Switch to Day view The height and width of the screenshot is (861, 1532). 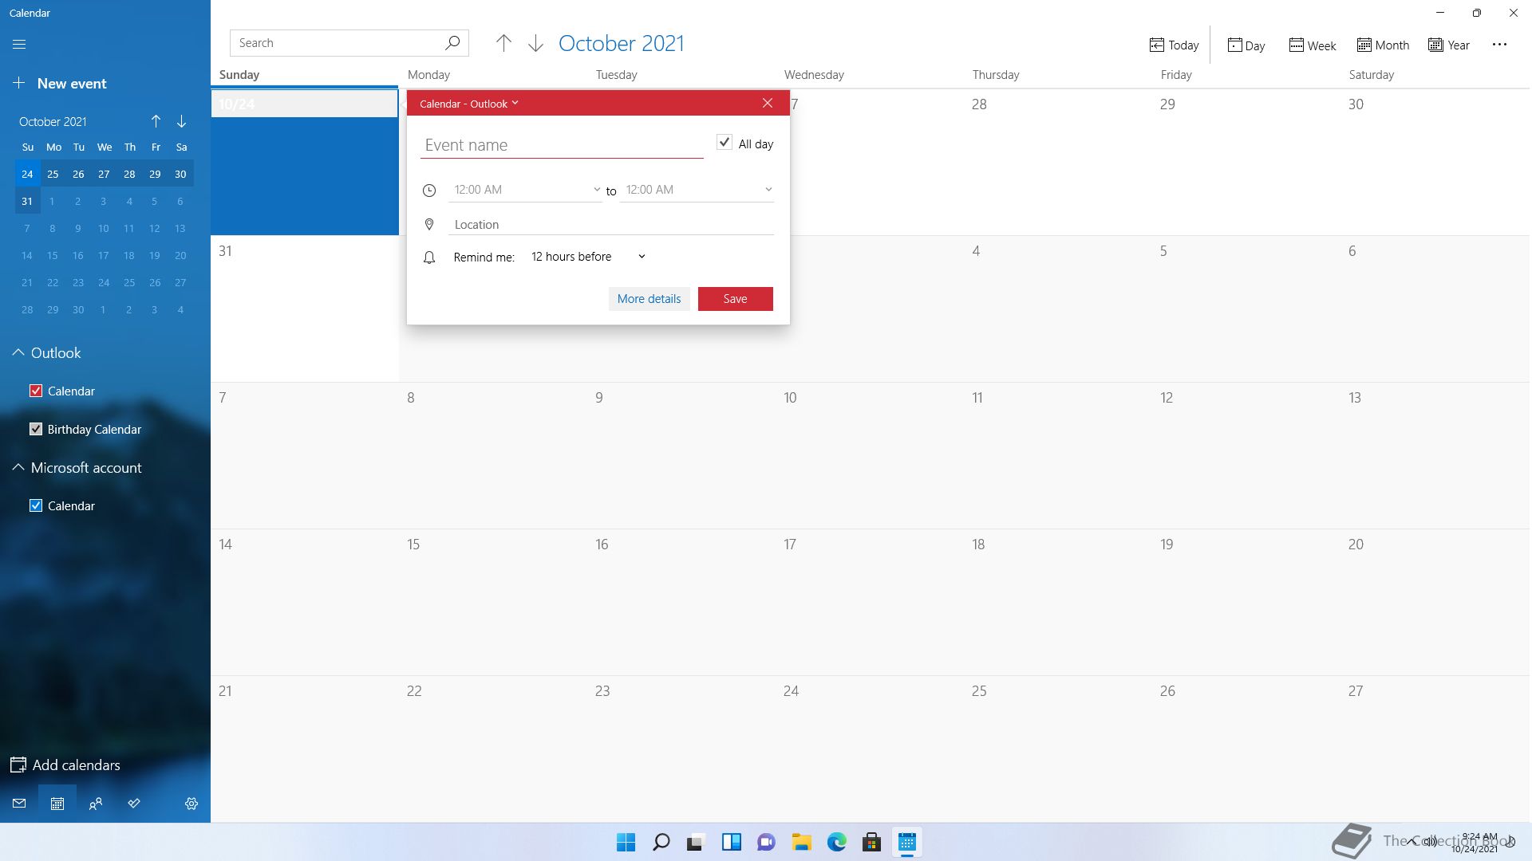click(1246, 45)
